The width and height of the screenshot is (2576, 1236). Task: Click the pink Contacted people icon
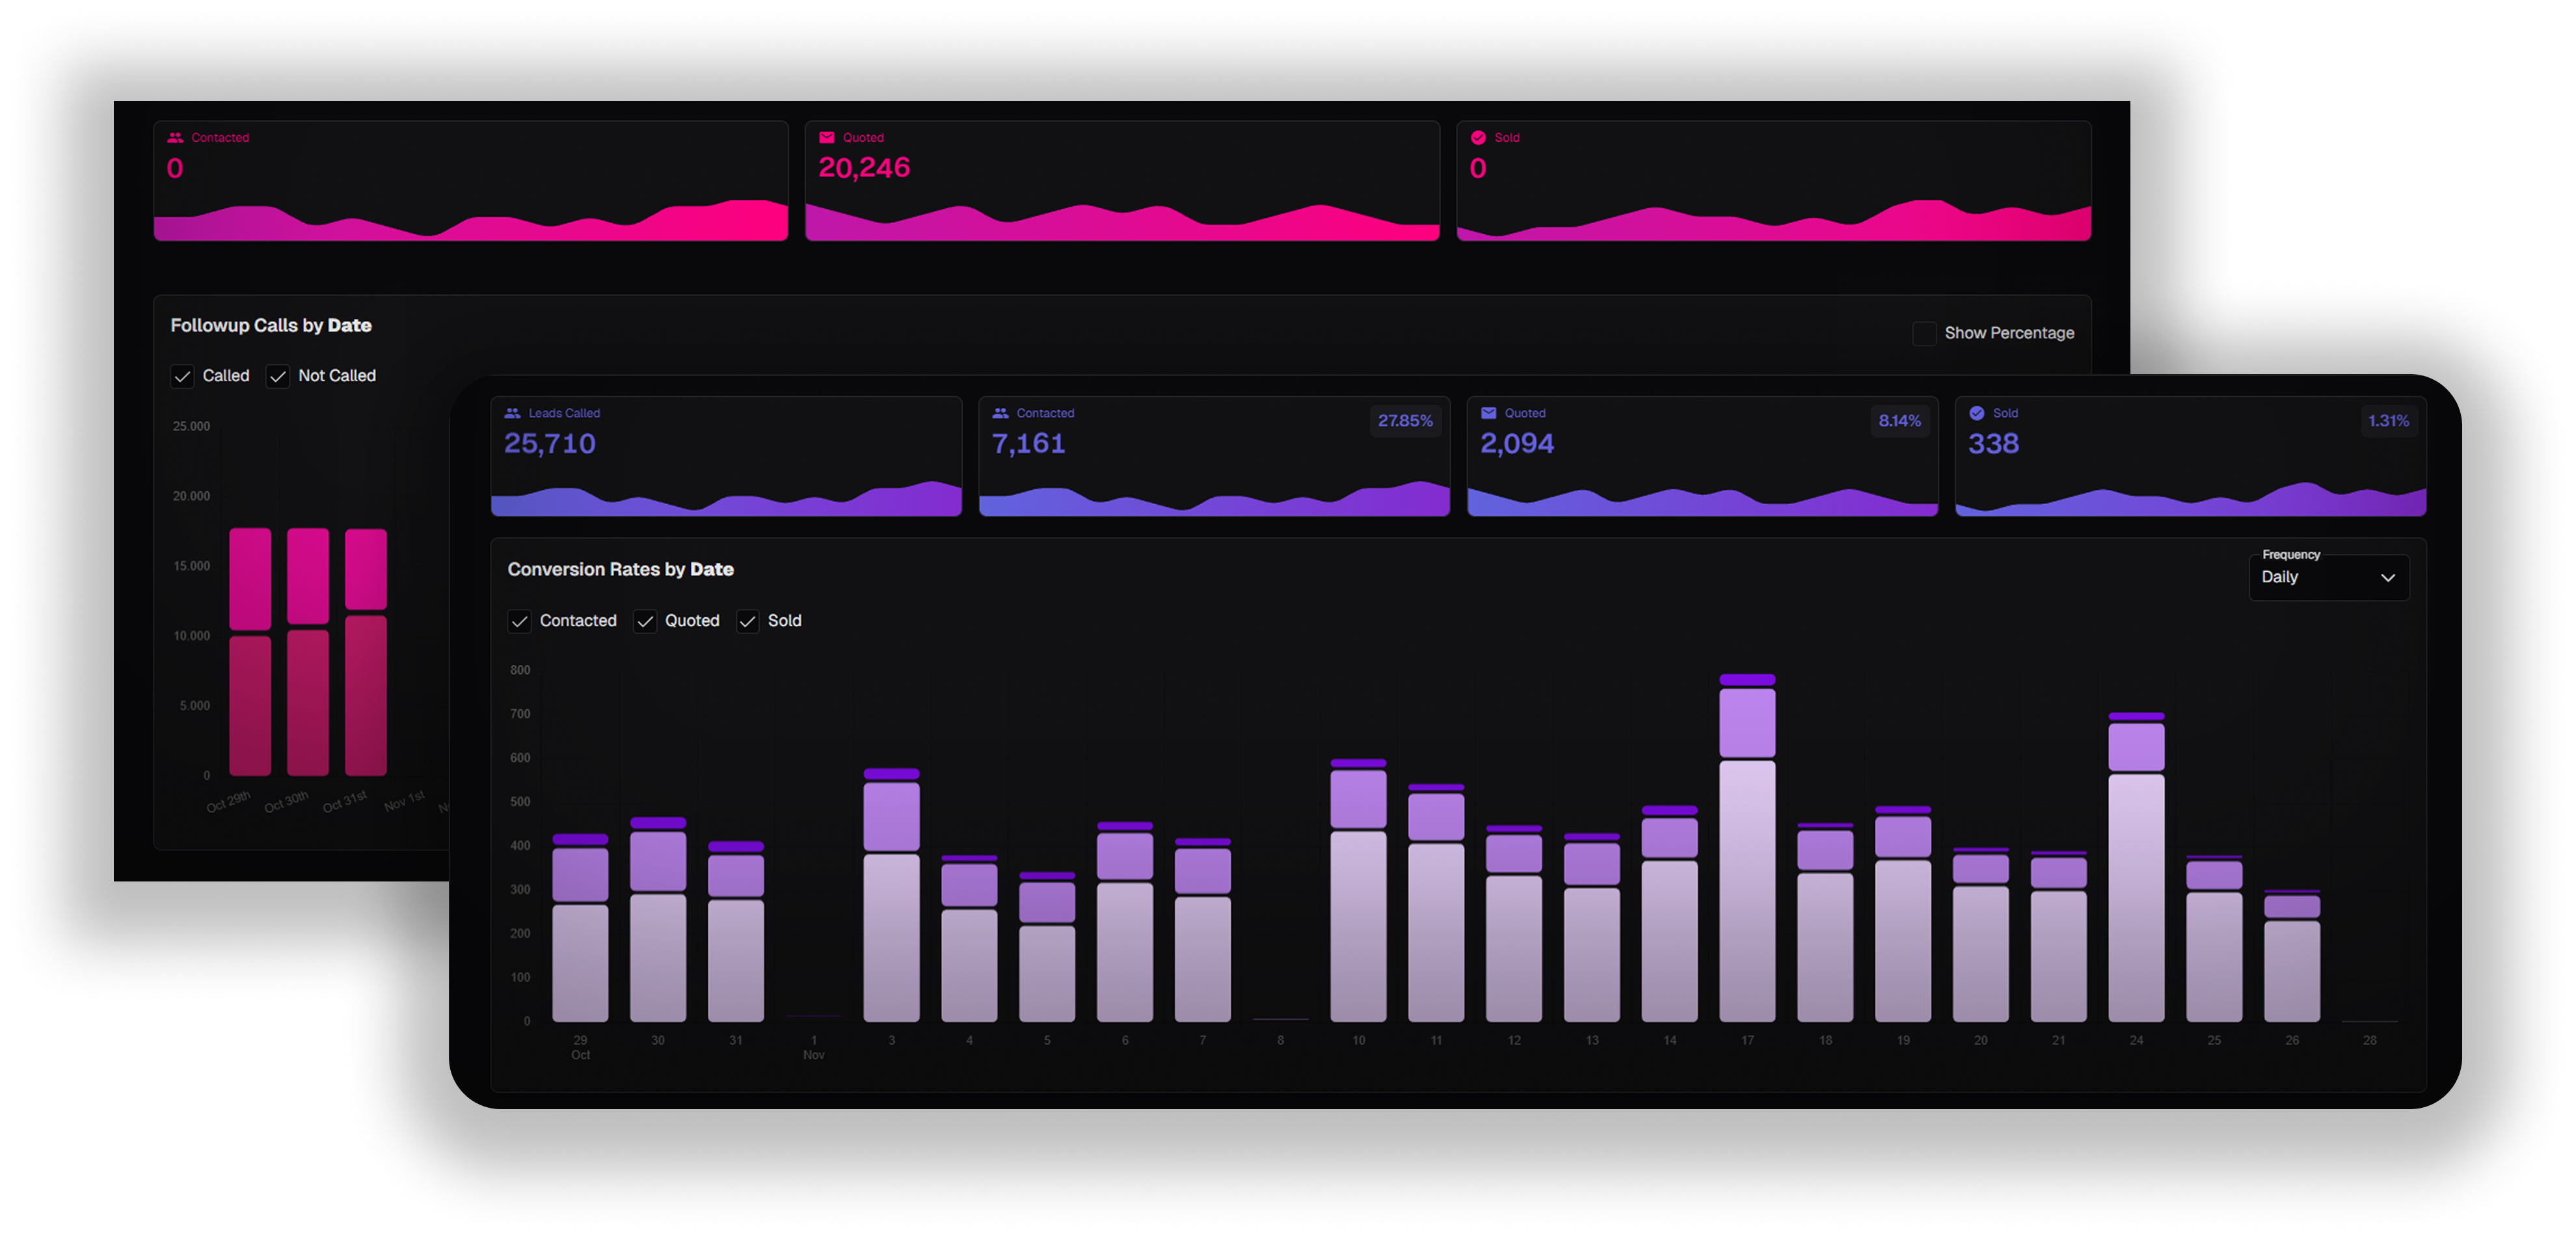pyautogui.click(x=175, y=138)
